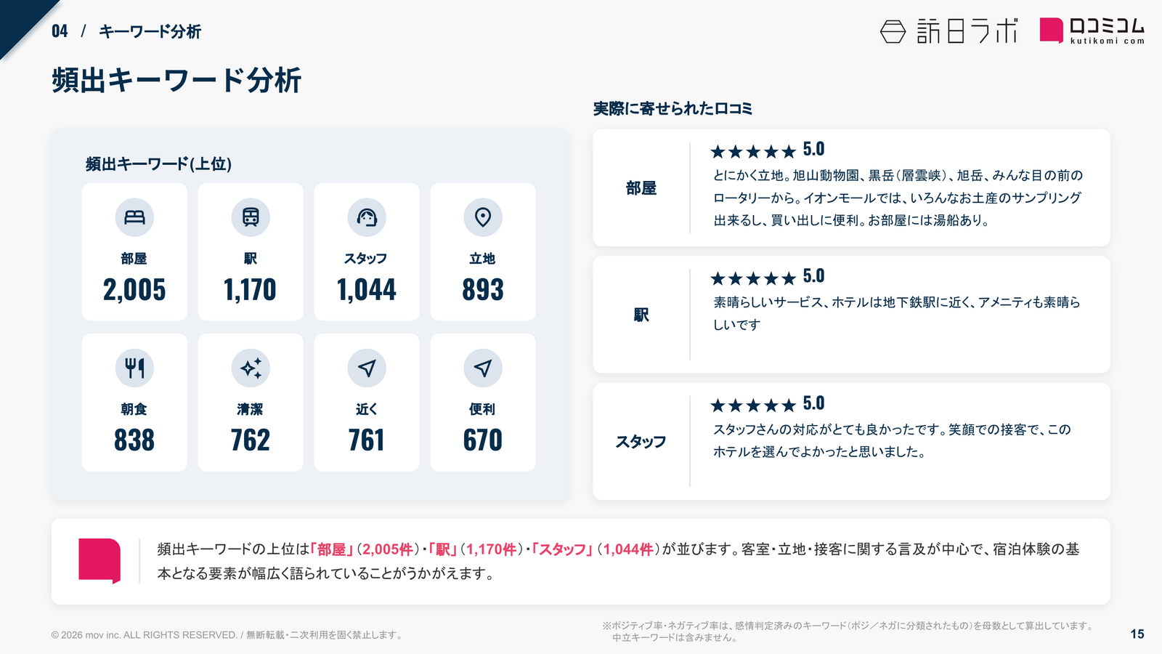Click the 立地 keyword label in the grid

coord(483,259)
